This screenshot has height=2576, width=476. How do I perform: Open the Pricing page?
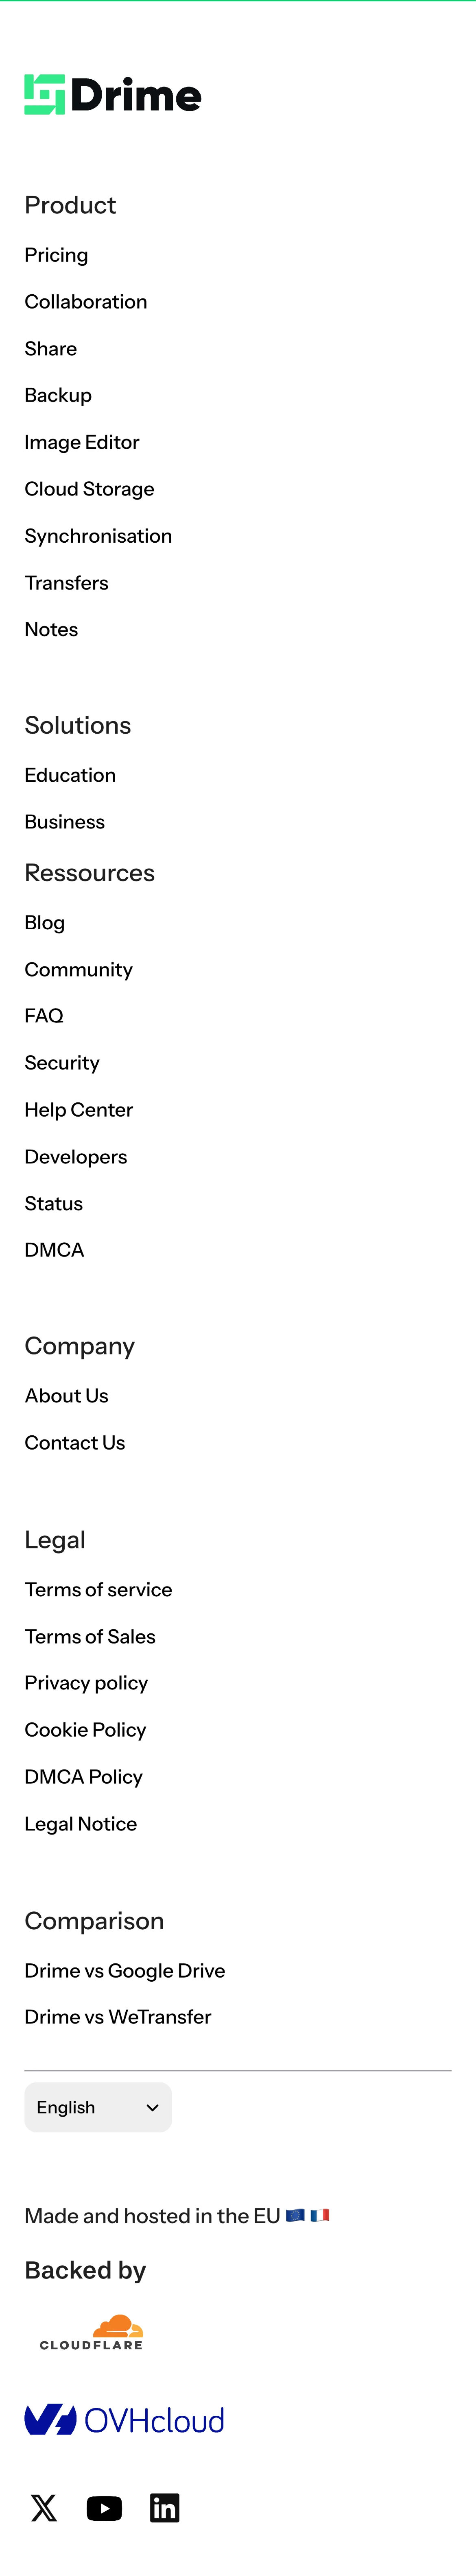tap(56, 255)
